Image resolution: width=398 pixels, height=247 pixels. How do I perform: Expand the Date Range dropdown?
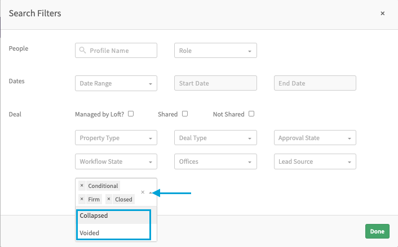click(116, 83)
